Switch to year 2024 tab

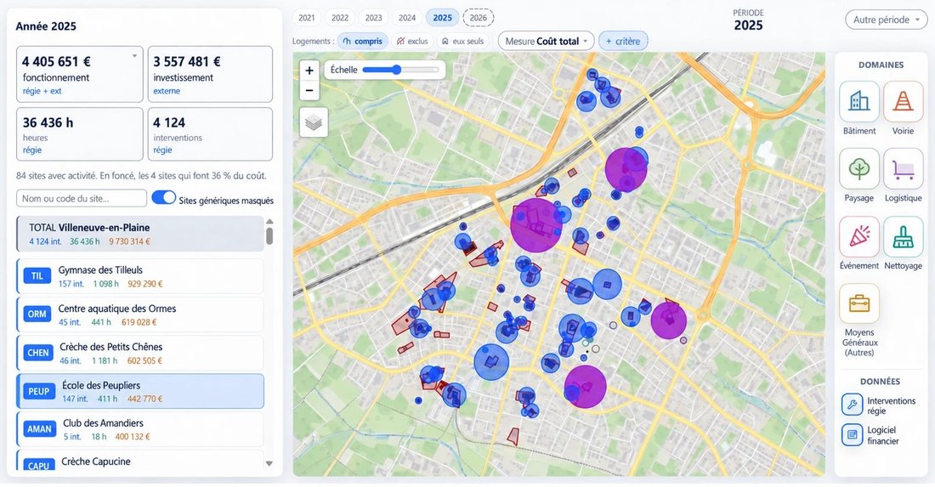(x=407, y=18)
